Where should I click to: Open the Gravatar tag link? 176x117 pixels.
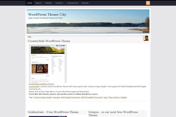(57, 97)
